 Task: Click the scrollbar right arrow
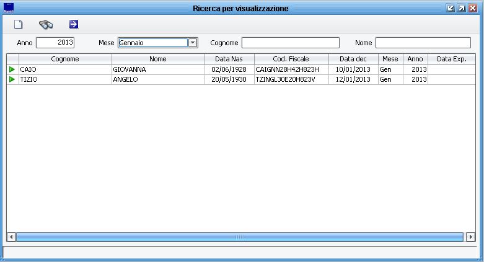tap(471, 237)
